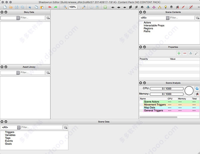Float the Asset Library panel
The width and height of the screenshot is (200, 154).
pyautogui.click(x=6, y=67)
